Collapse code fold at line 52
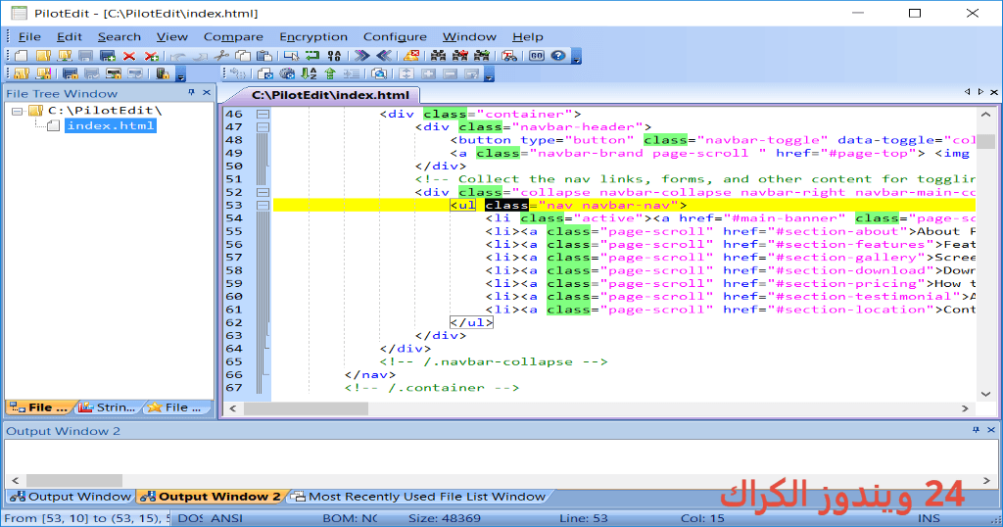Screen dimensions: 1003x527 coord(263,192)
